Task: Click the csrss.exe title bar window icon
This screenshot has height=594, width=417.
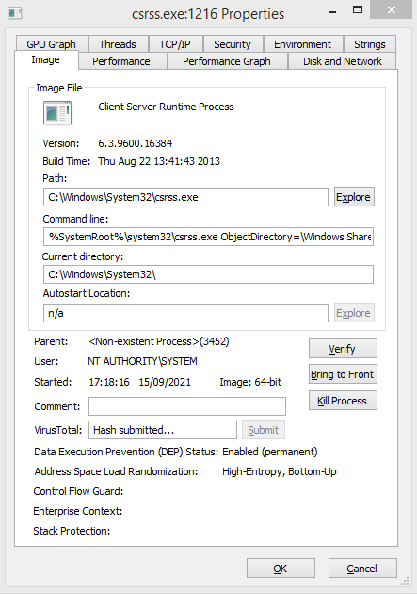Action: pyautogui.click(x=15, y=13)
